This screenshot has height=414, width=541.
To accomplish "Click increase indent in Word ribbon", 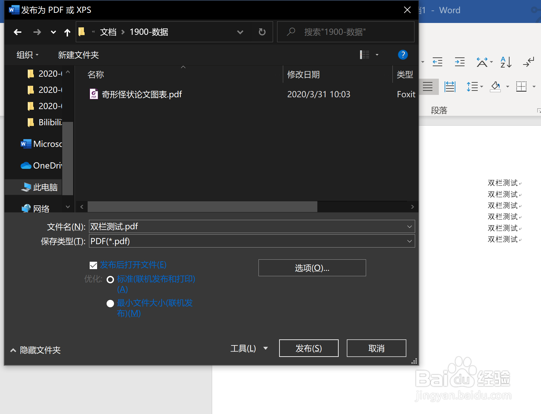I will [460, 62].
